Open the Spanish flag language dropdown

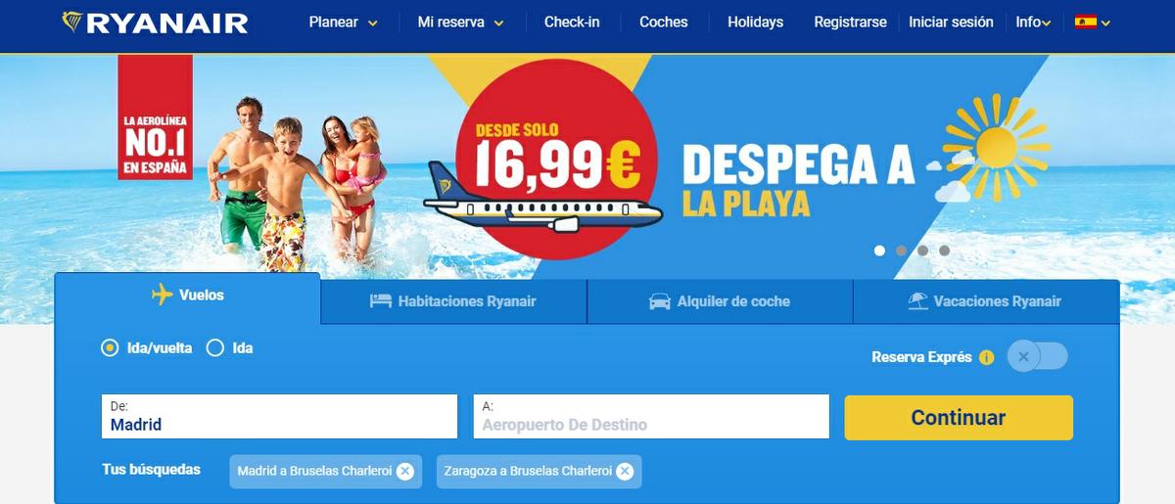pyautogui.click(x=1092, y=22)
